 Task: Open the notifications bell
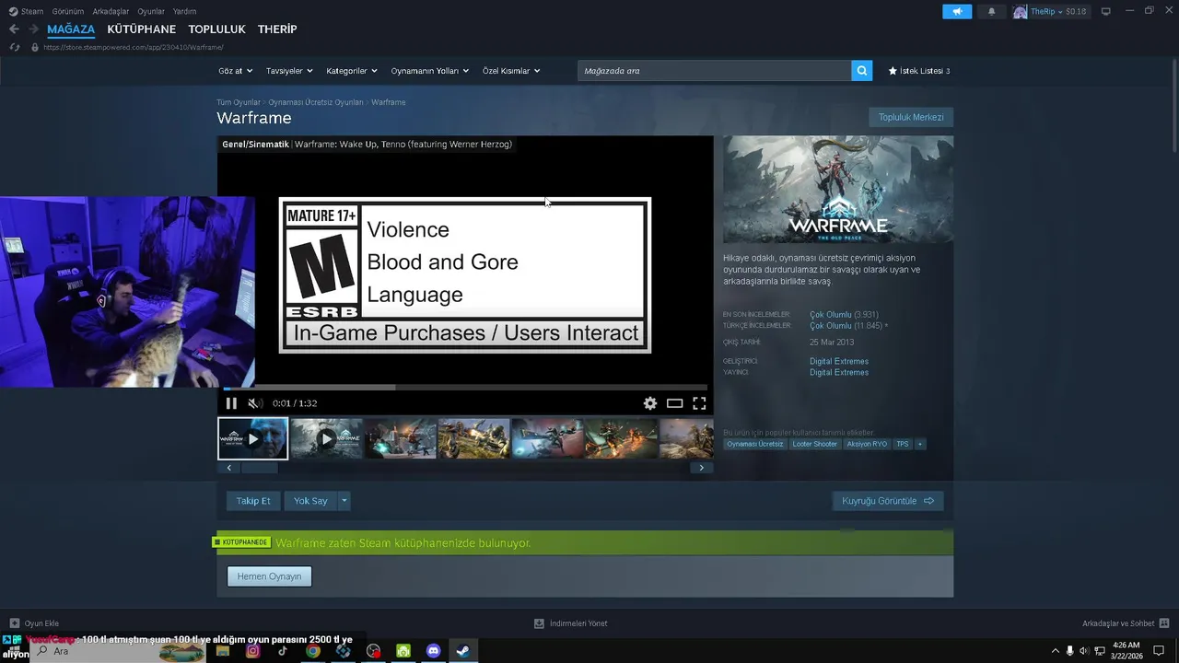[x=991, y=11]
